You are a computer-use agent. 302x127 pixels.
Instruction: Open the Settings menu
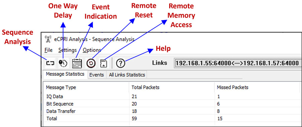tap(67, 50)
